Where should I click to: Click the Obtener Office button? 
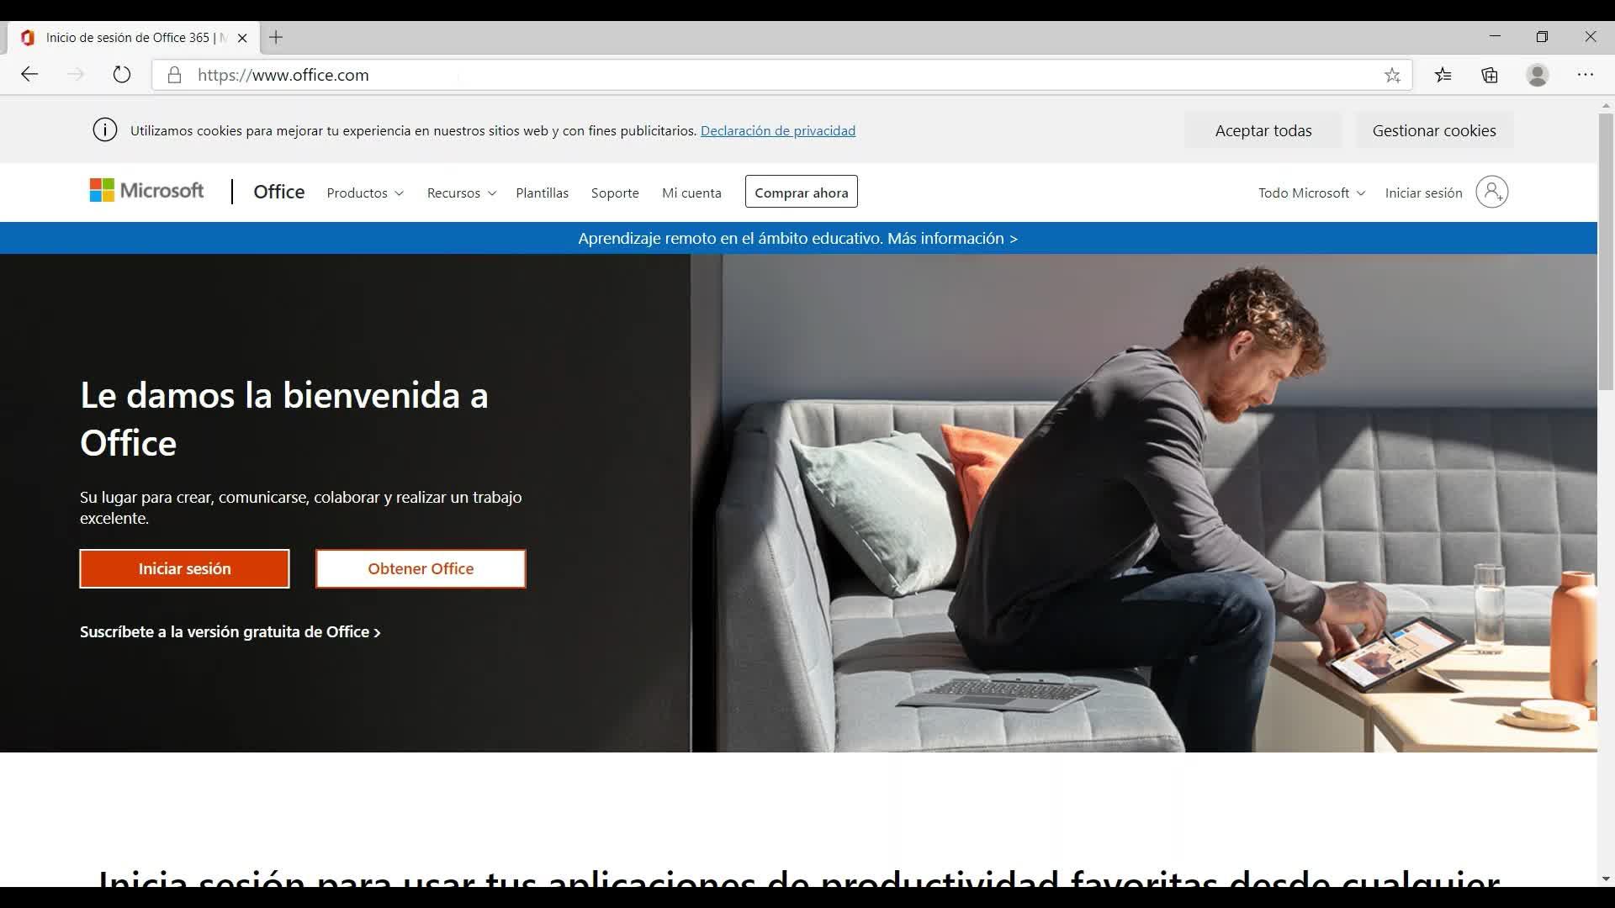tap(421, 569)
